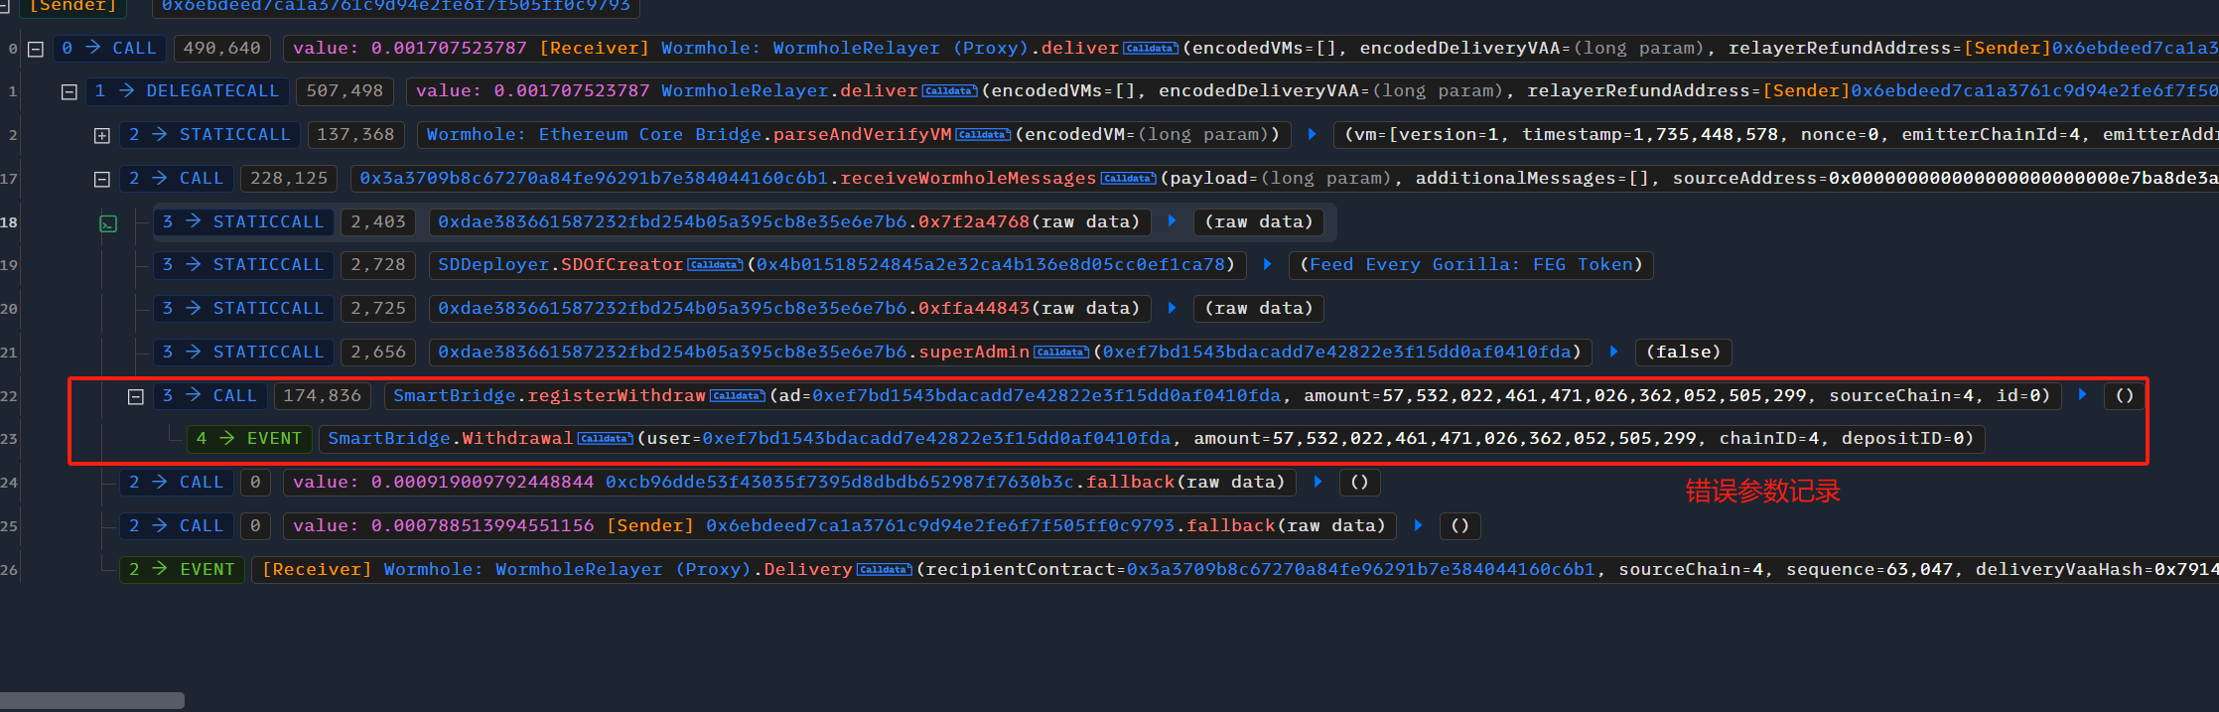Collapse the DELEGATECALL WormholeRelayer.deliver node

coord(69,91)
